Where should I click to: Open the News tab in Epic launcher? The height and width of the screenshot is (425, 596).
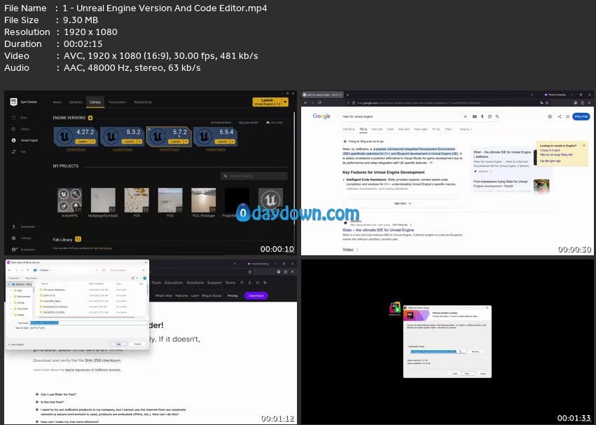tap(57, 102)
